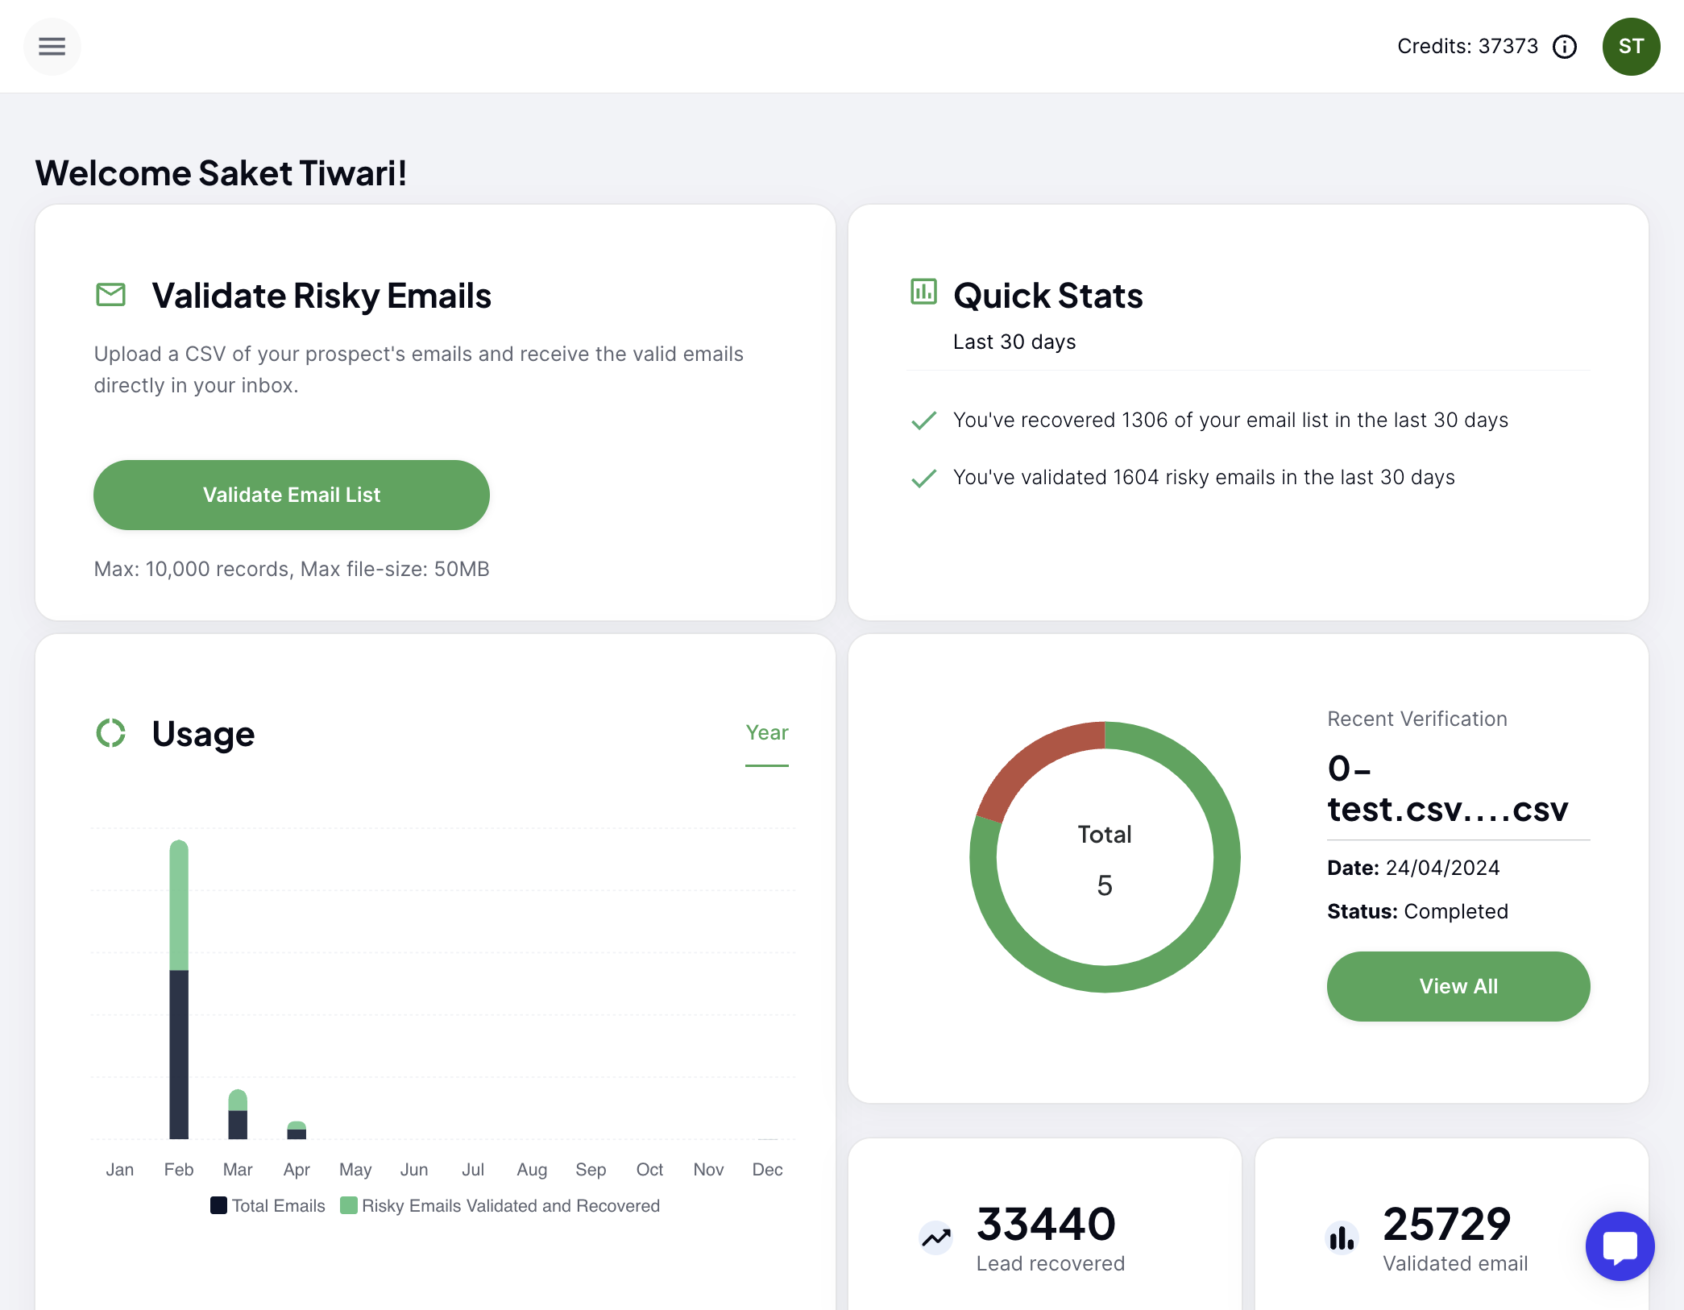Screen dimensions: 1684x1310
Task: Click the 'Date: 24/04/2024' line
Action: pos(1413,868)
